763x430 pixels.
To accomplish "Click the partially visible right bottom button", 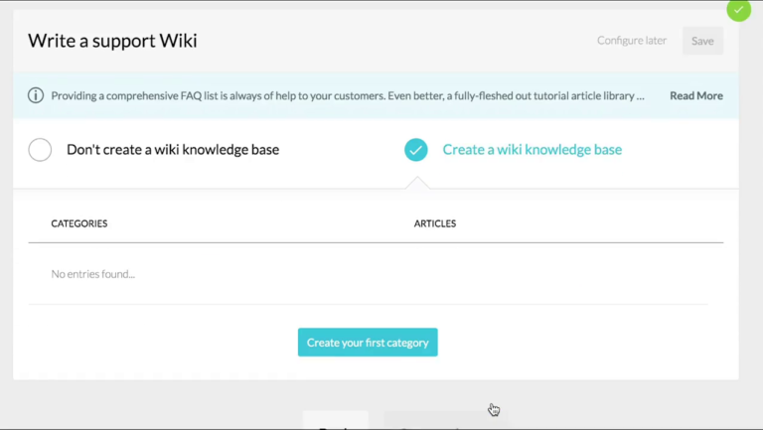I will coord(445,421).
